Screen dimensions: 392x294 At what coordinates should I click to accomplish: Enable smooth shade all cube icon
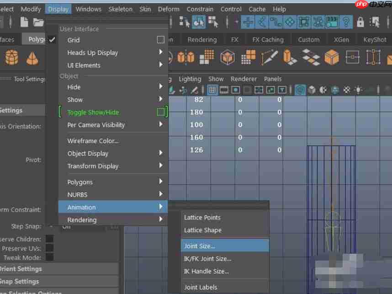point(312,90)
